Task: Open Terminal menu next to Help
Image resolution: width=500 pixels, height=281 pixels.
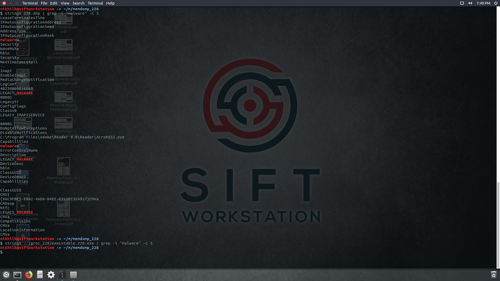Action: click(95, 3)
